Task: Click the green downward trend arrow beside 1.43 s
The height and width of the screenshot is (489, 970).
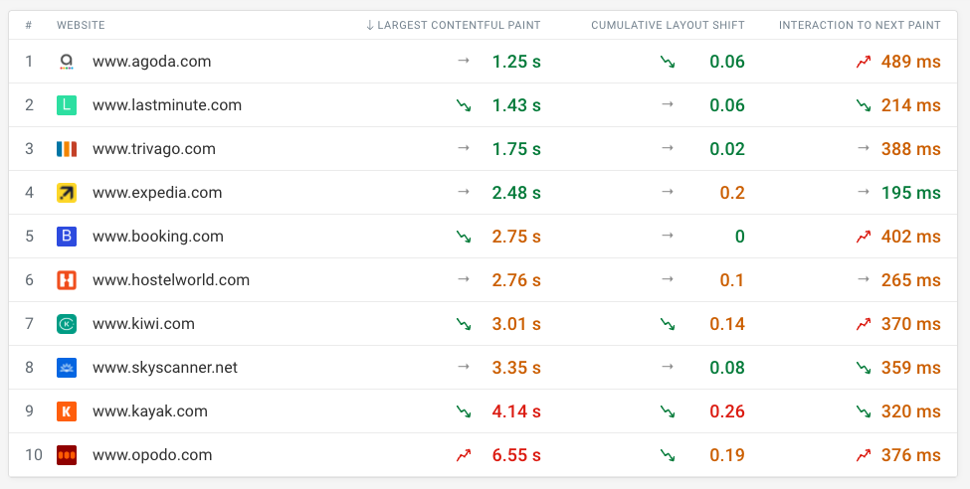Action: pyautogui.click(x=464, y=105)
